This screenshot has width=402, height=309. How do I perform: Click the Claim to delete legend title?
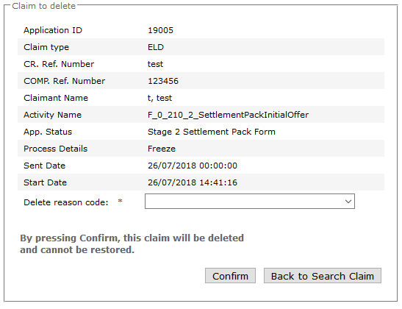tap(44, 6)
